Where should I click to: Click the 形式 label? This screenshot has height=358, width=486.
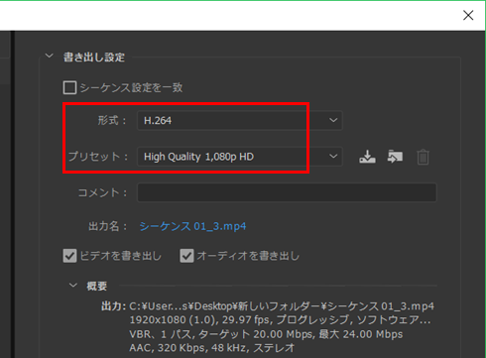112,120
